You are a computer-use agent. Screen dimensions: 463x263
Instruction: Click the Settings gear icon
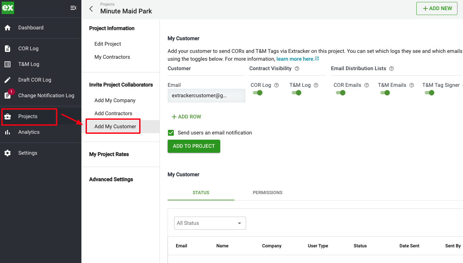[x=8, y=153]
